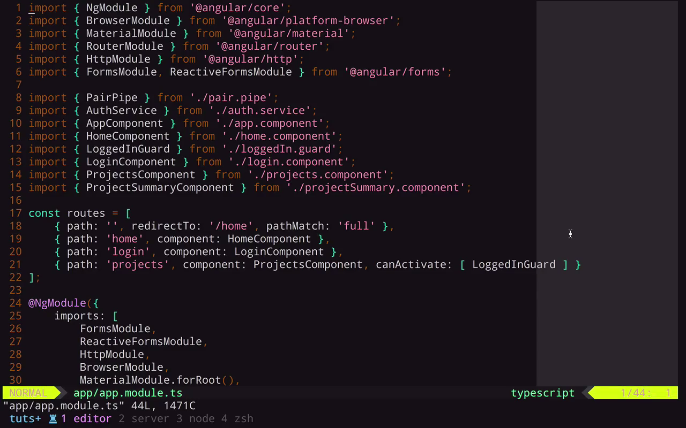Screen dimensions: 686x428
Task: Click MaterialModule.forRoot() on line 30
Action: (157, 380)
